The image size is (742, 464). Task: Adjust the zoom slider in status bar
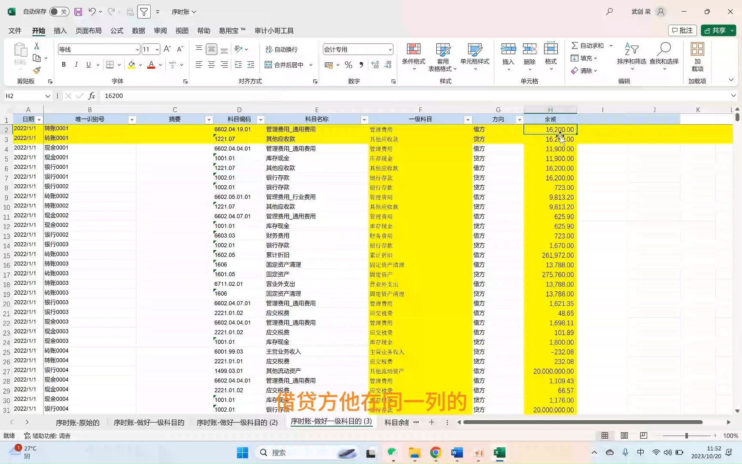coord(686,436)
